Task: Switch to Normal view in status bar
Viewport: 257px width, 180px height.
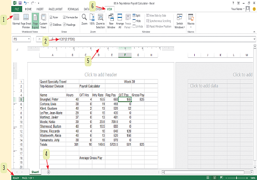Action: (208, 178)
